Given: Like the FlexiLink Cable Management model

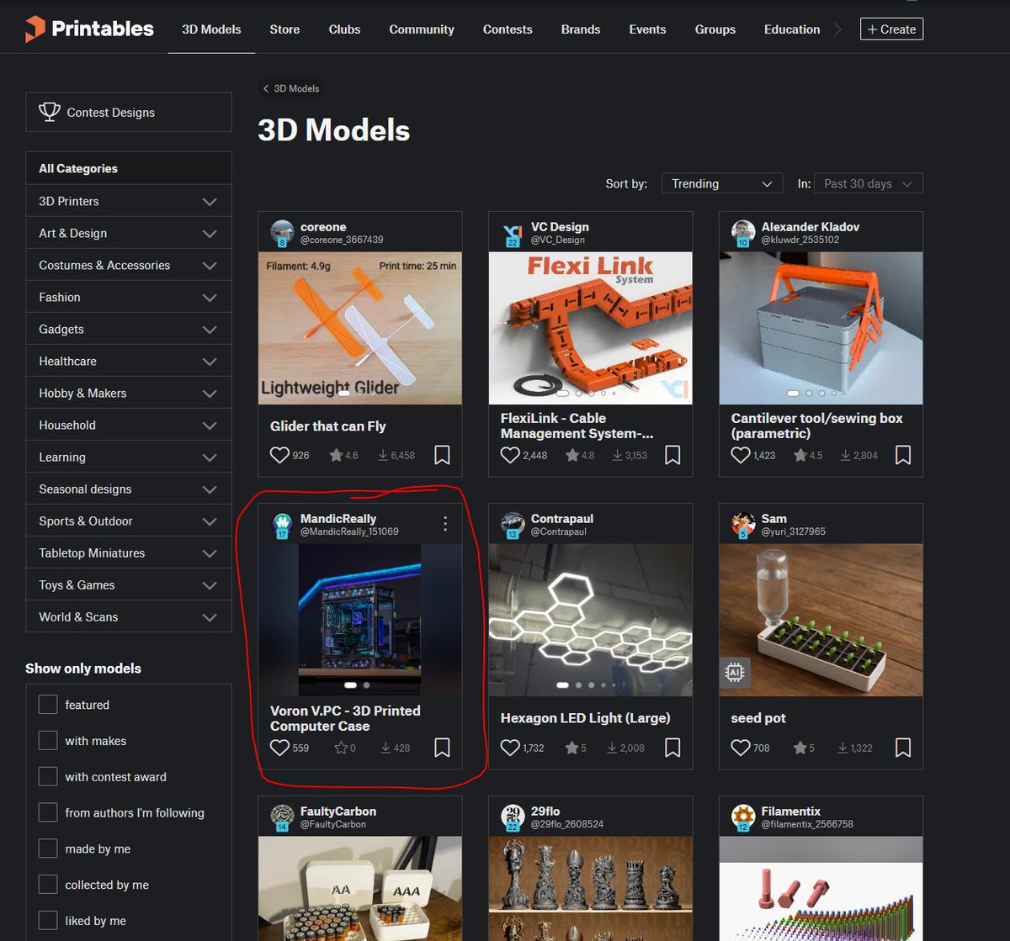Looking at the screenshot, I should (510, 455).
